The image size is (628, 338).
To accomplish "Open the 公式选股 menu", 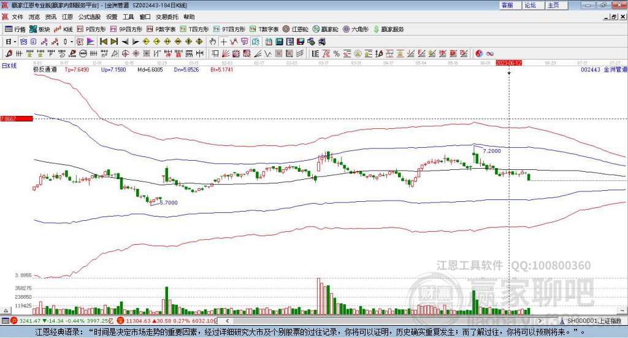I will 90,17.
